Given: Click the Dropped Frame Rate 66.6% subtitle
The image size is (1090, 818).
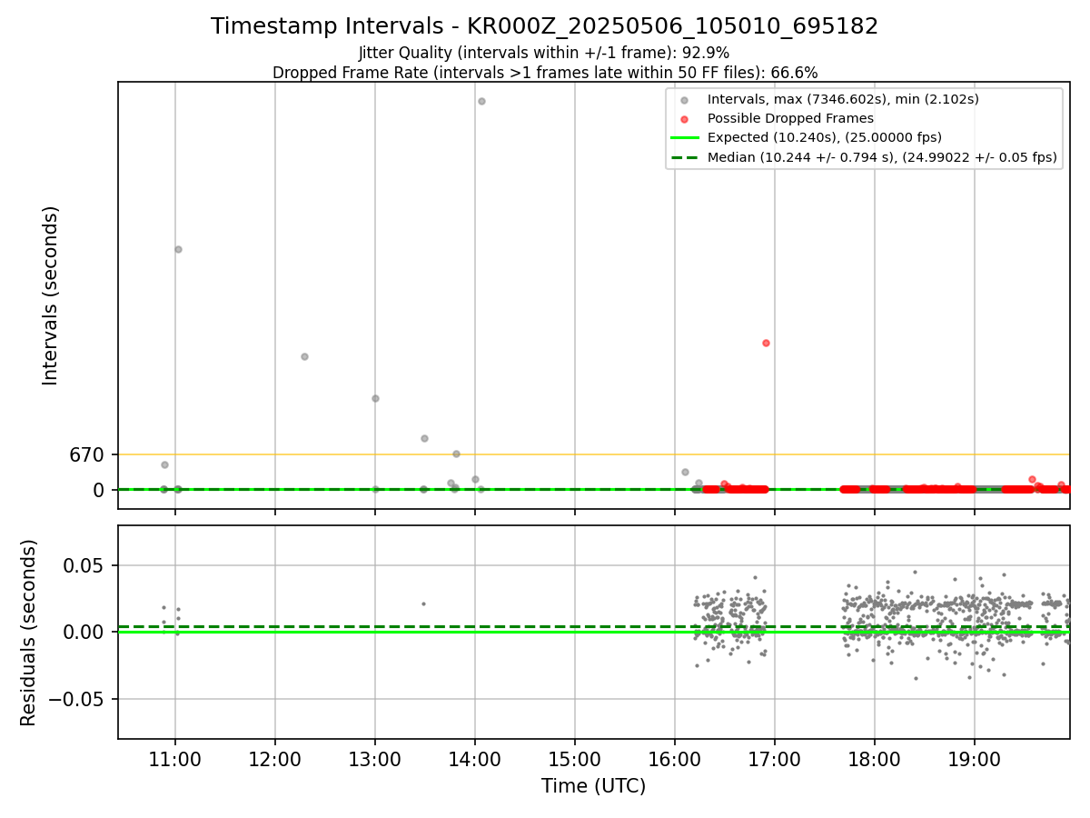Looking at the screenshot, I should tap(545, 73).
